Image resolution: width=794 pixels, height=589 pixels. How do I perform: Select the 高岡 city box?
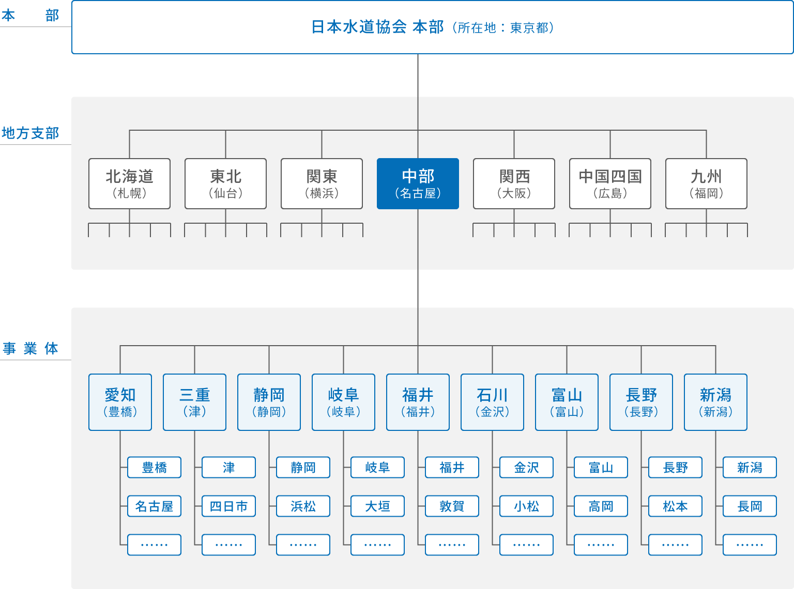601,506
